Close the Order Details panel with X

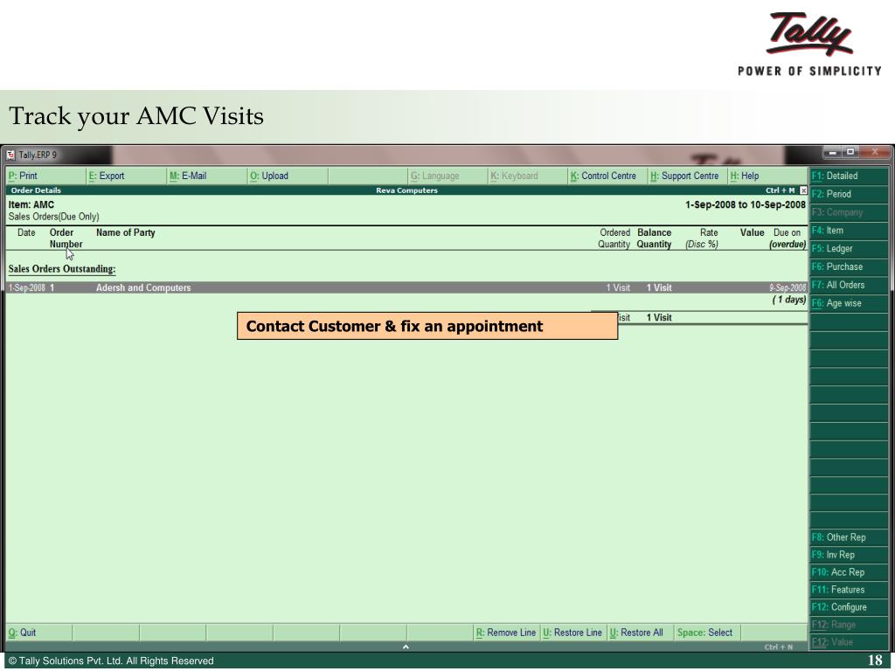tap(803, 190)
